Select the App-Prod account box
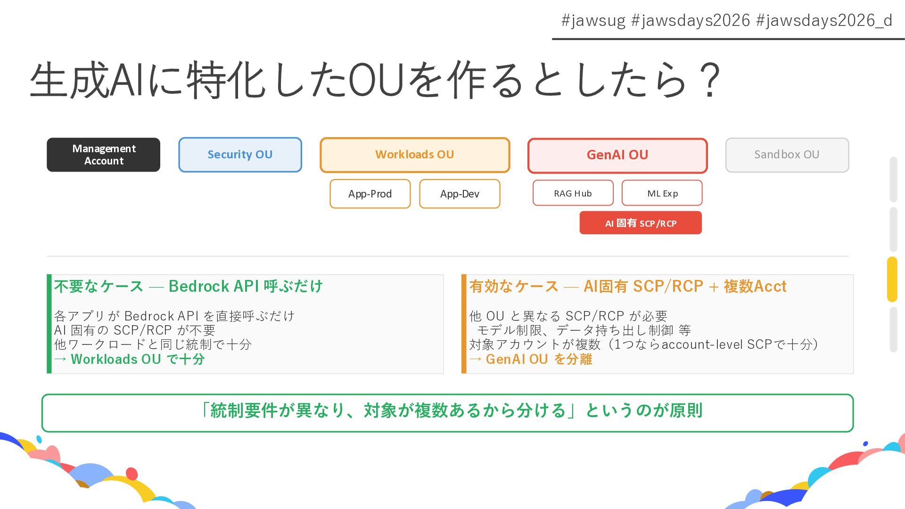This screenshot has width=905, height=509. [x=370, y=194]
